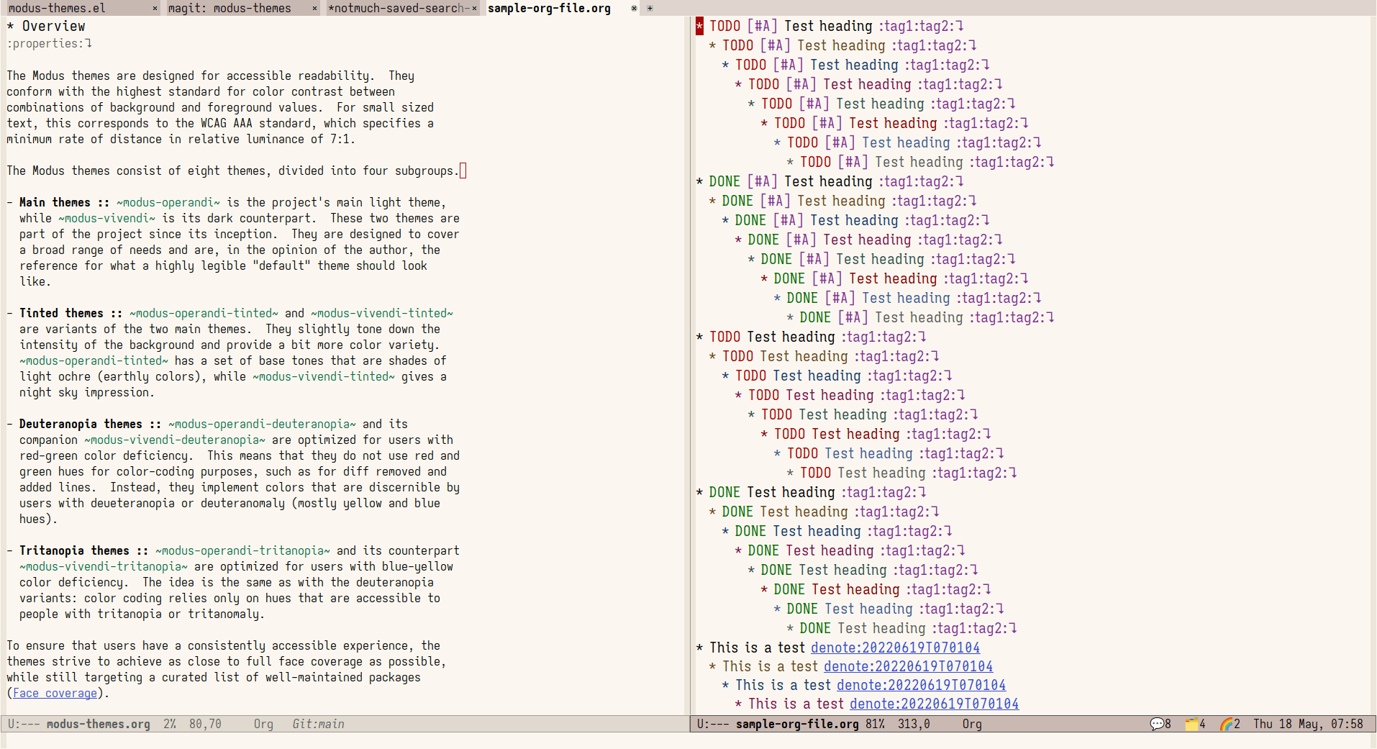Click TODO keyword on top-level heading without priority
The height and width of the screenshot is (749, 1377).
724,337
